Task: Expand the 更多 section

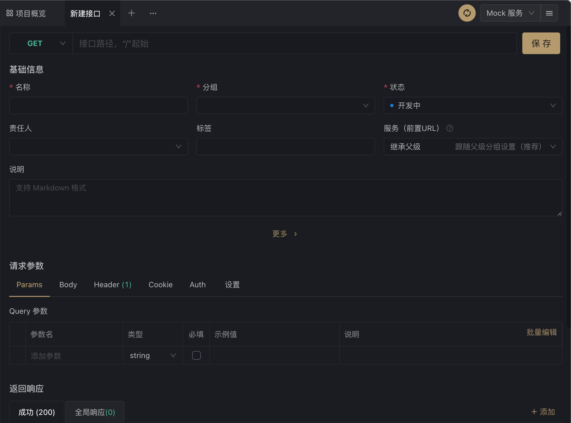Action: pos(284,234)
